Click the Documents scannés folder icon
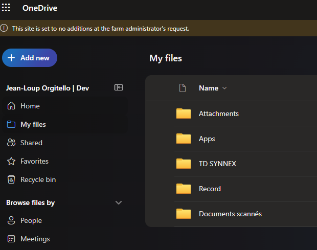This screenshot has width=317, height=250. coord(184,214)
